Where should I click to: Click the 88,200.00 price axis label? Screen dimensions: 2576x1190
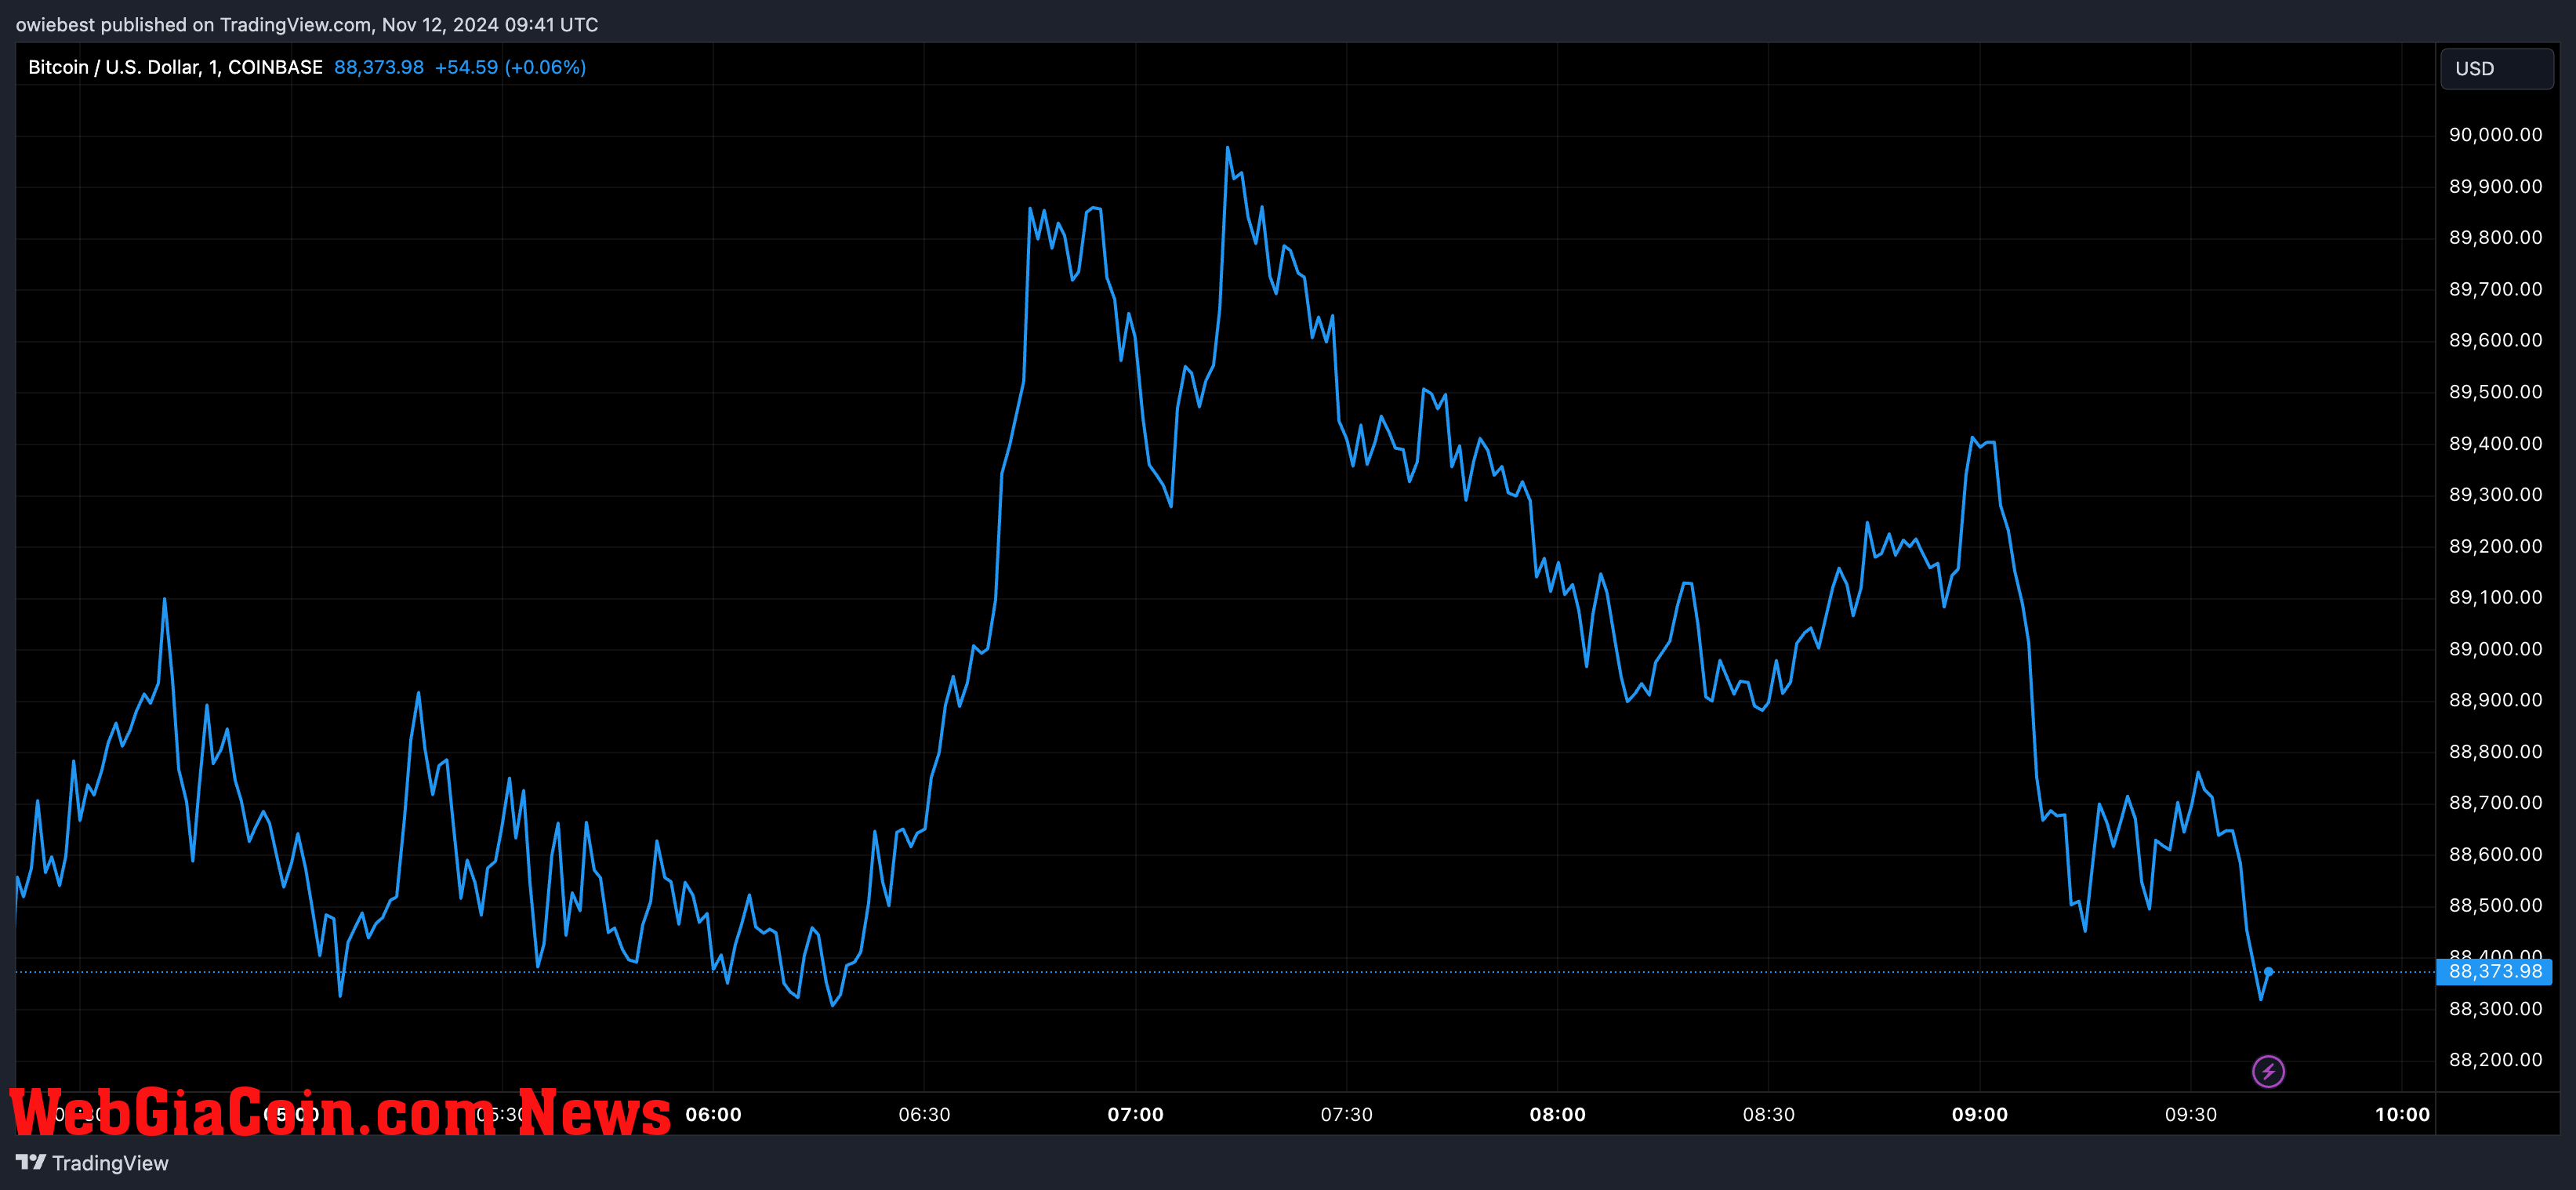(2495, 1060)
